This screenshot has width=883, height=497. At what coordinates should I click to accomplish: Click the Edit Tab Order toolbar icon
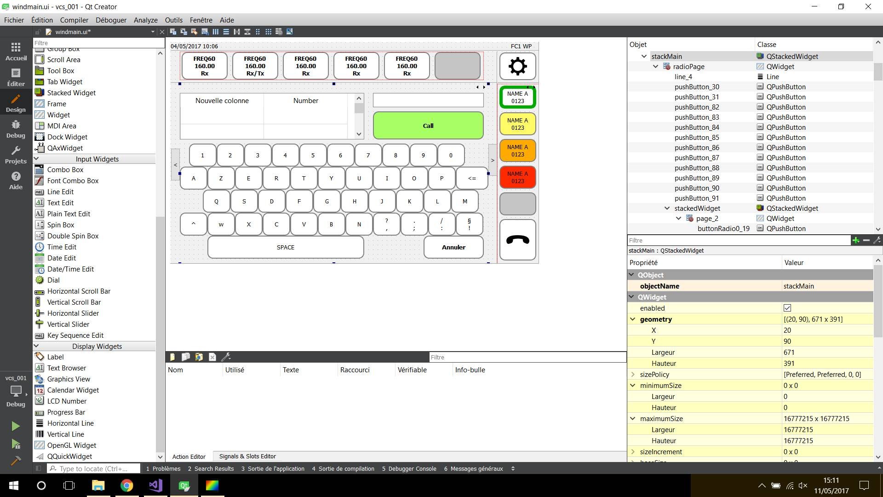pyautogui.click(x=205, y=32)
